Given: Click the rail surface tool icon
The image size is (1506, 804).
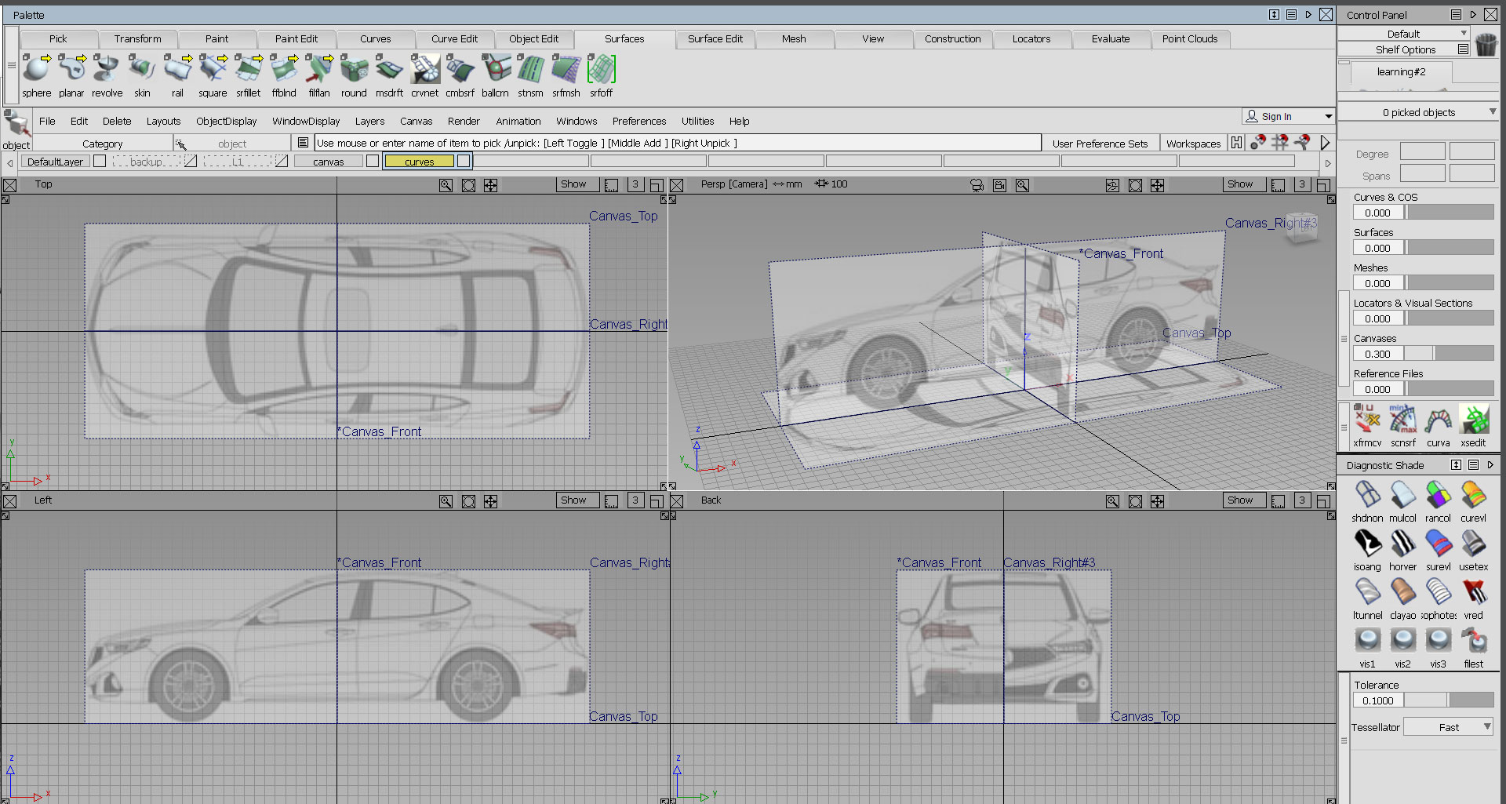Looking at the screenshot, I should click(x=177, y=71).
